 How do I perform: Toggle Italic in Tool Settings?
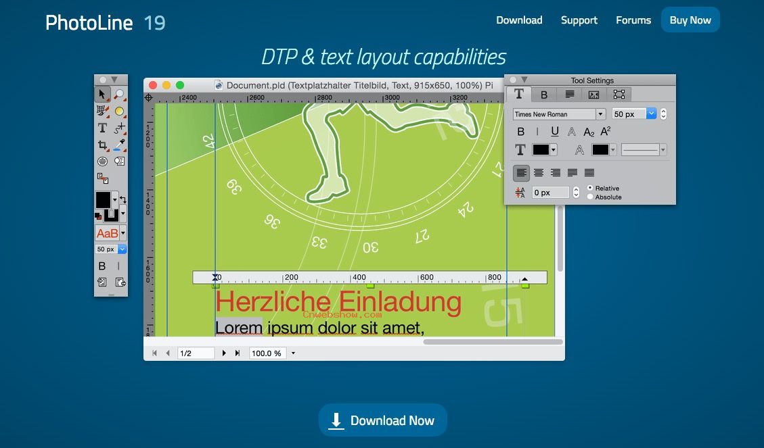pos(537,131)
